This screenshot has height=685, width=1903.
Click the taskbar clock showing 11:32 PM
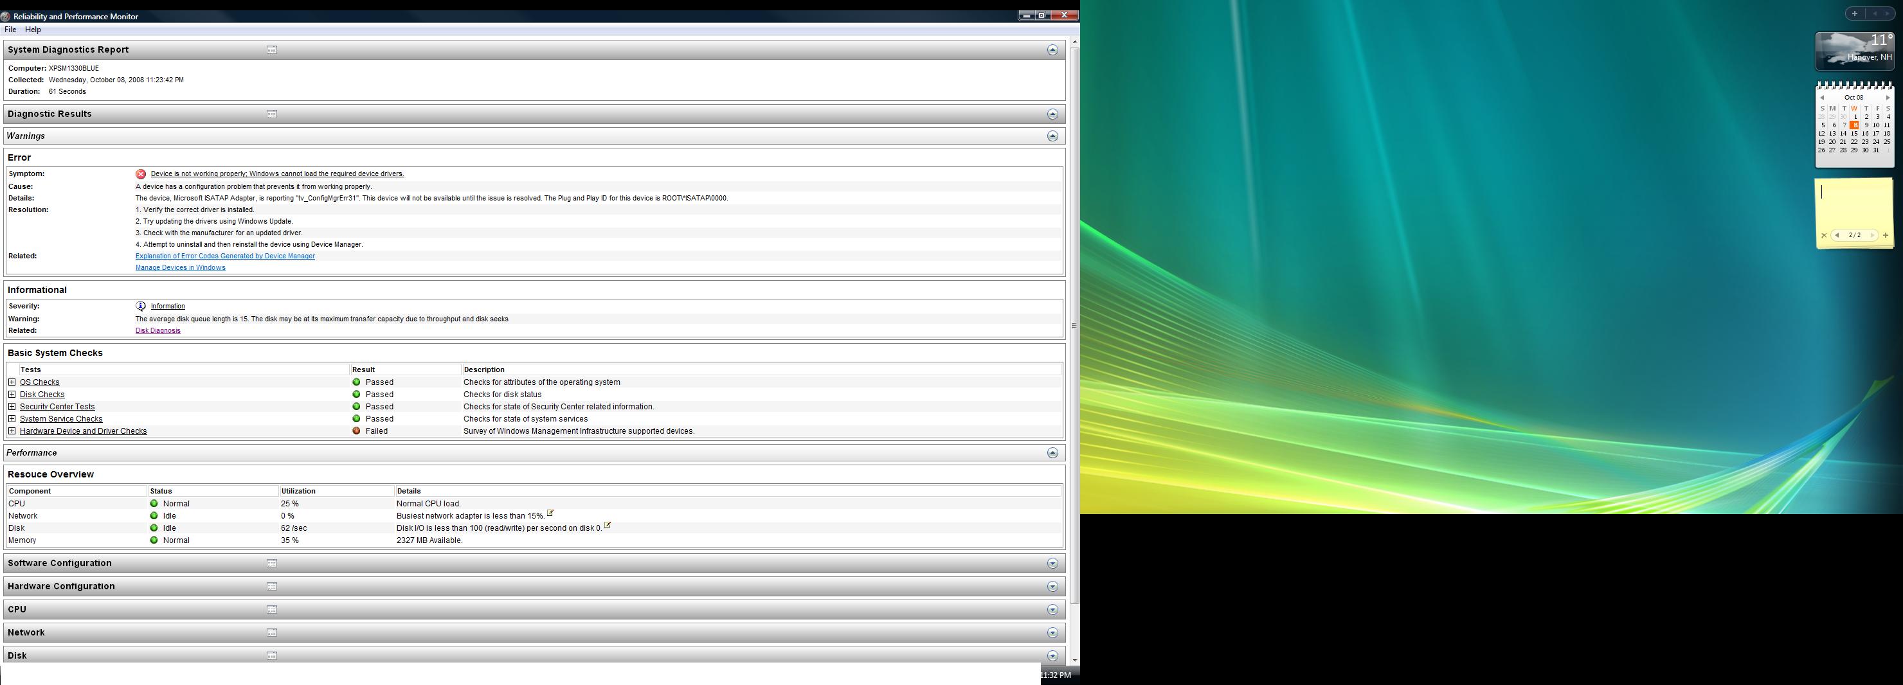1056,675
